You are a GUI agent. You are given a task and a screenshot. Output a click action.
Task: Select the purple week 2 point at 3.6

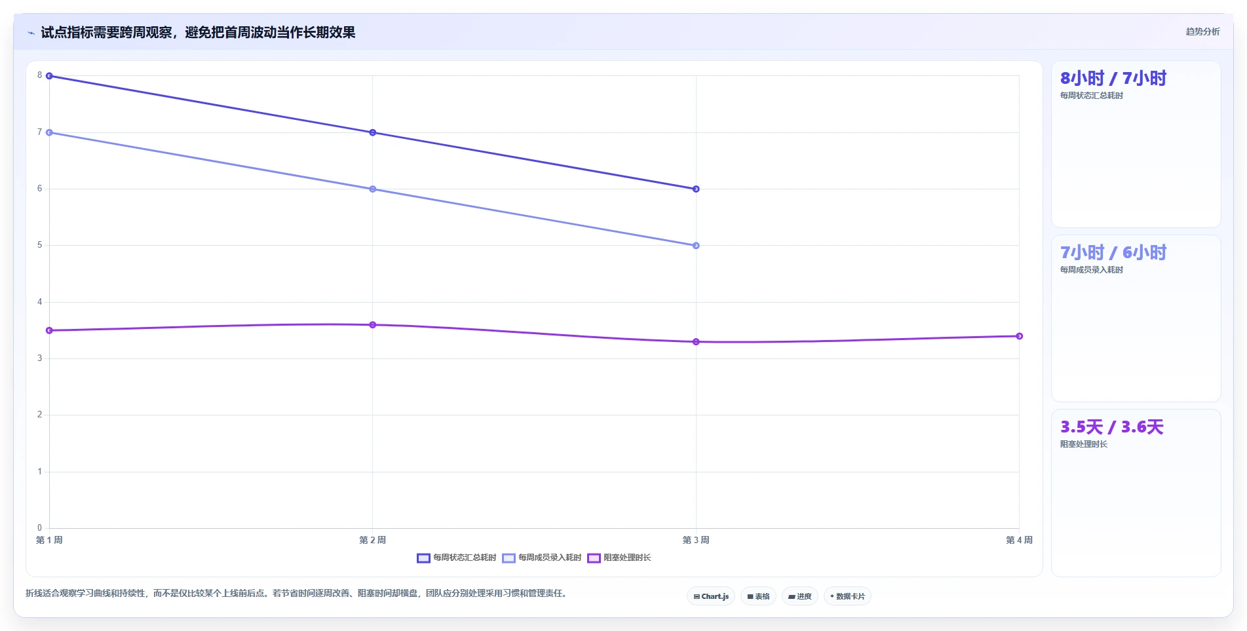pos(373,325)
